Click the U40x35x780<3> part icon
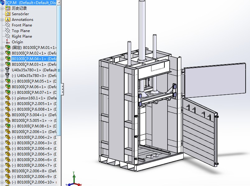Image resolution: width=250 pixels, height=186 pixels. 7,75
